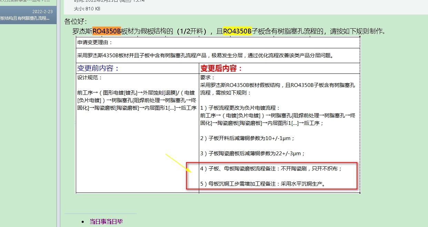
Task: Click the '设计规范:' text in the left column
Action: [x=90, y=78]
